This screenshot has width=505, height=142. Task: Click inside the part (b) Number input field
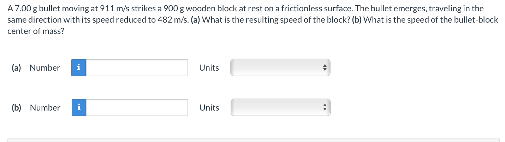pyautogui.click(x=137, y=107)
